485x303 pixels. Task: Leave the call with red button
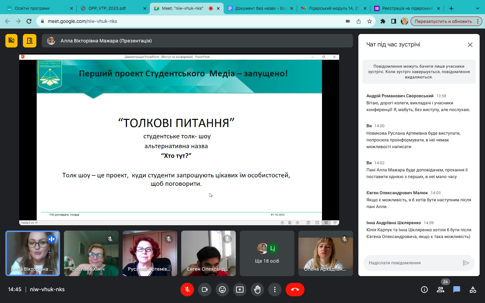[295, 290]
